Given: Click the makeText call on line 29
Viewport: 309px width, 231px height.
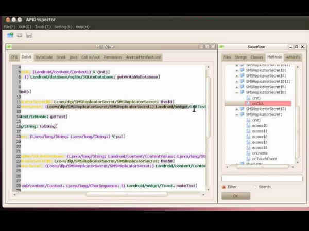Looking at the screenshot, I should tap(185, 186).
